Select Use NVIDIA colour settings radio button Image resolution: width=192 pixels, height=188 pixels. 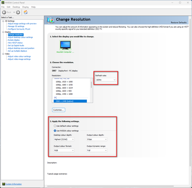pyautogui.click(x=55, y=131)
